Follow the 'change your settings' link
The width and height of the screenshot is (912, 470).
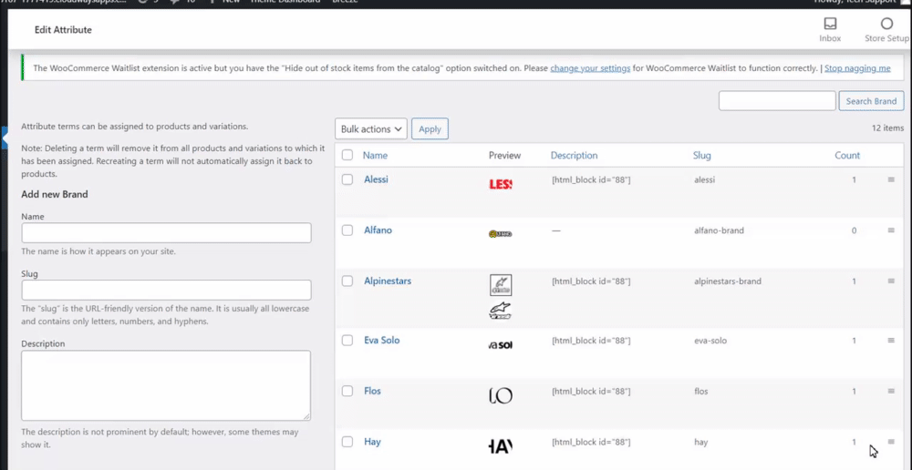click(590, 68)
